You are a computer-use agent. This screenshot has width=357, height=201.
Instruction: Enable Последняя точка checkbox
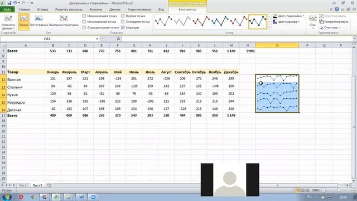pyautogui.click(x=123, y=22)
